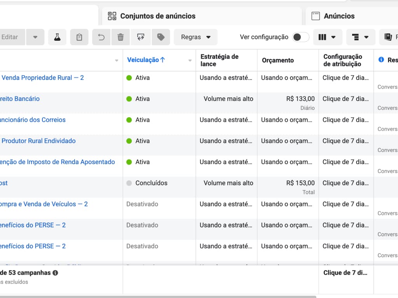Click "Volume mais alto" in Direito Bancário row
The width and height of the screenshot is (398, 298).
229,99
